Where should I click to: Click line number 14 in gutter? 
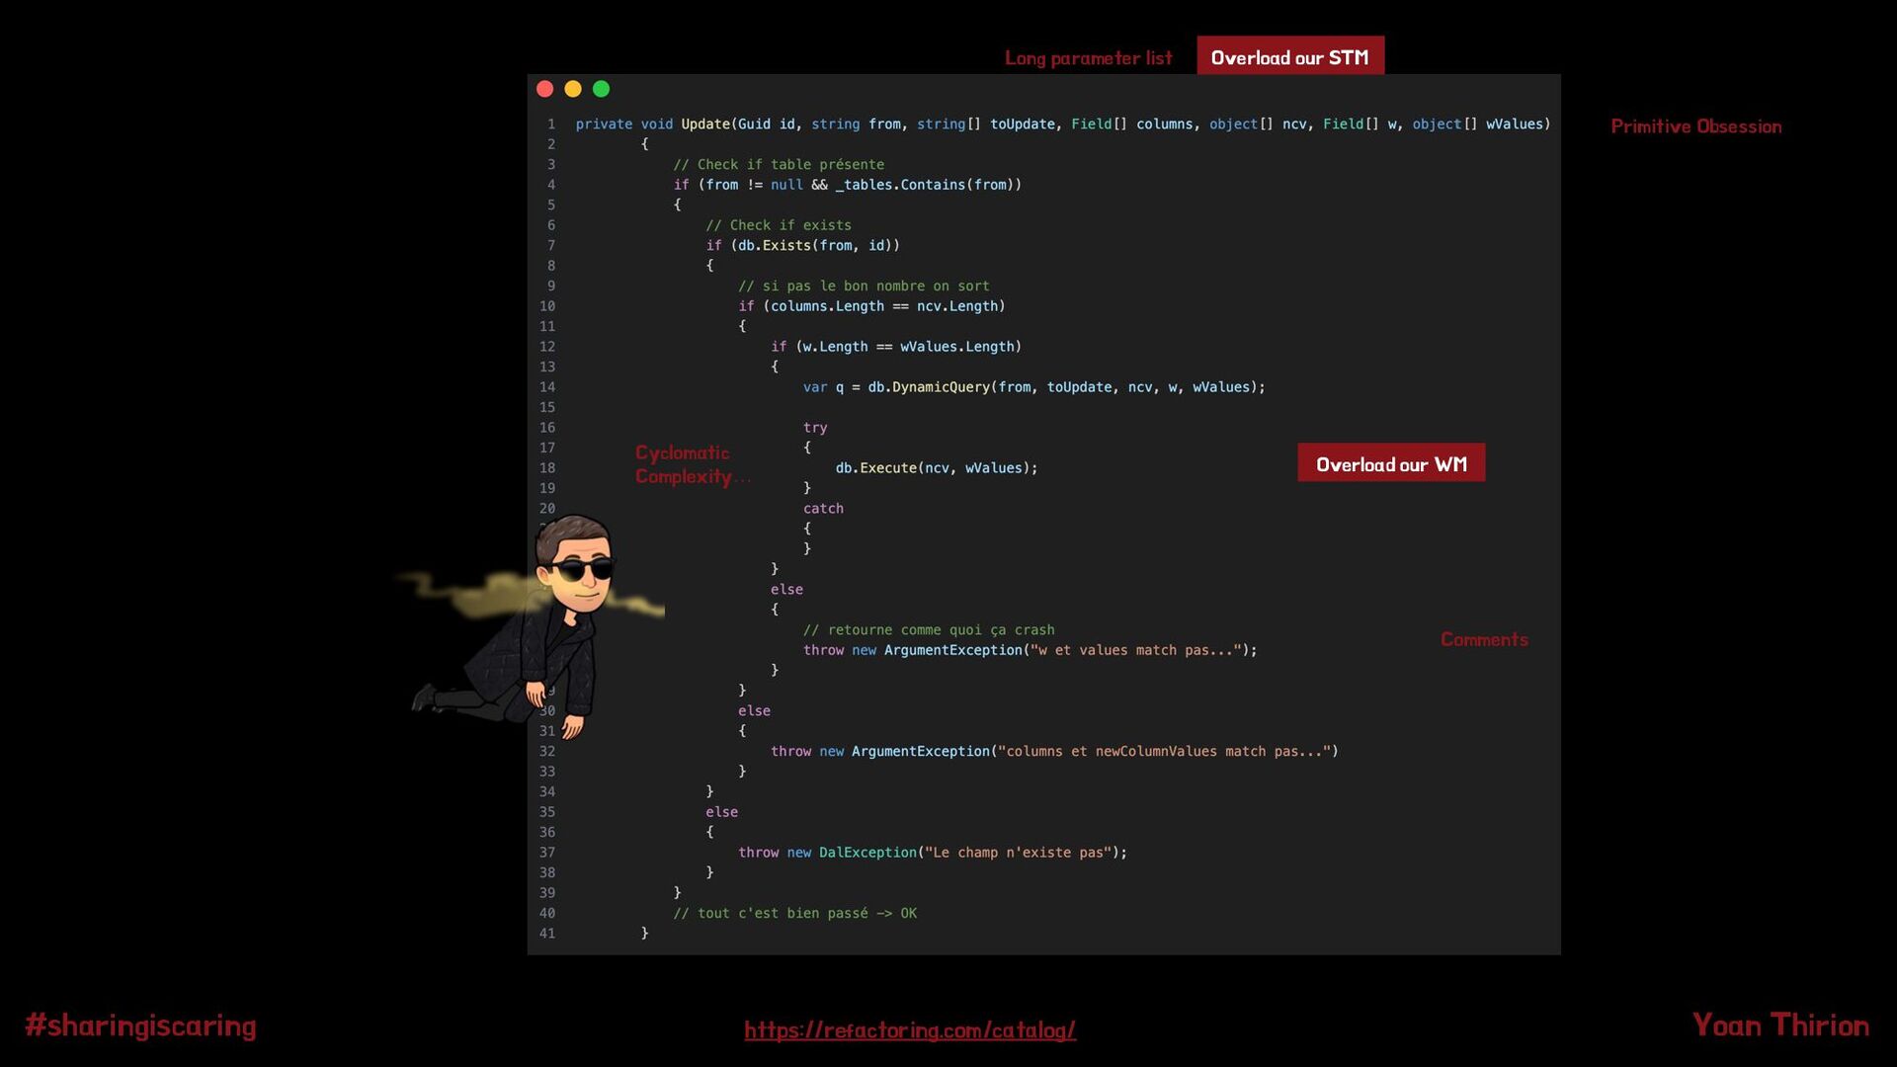pos(547,387)
